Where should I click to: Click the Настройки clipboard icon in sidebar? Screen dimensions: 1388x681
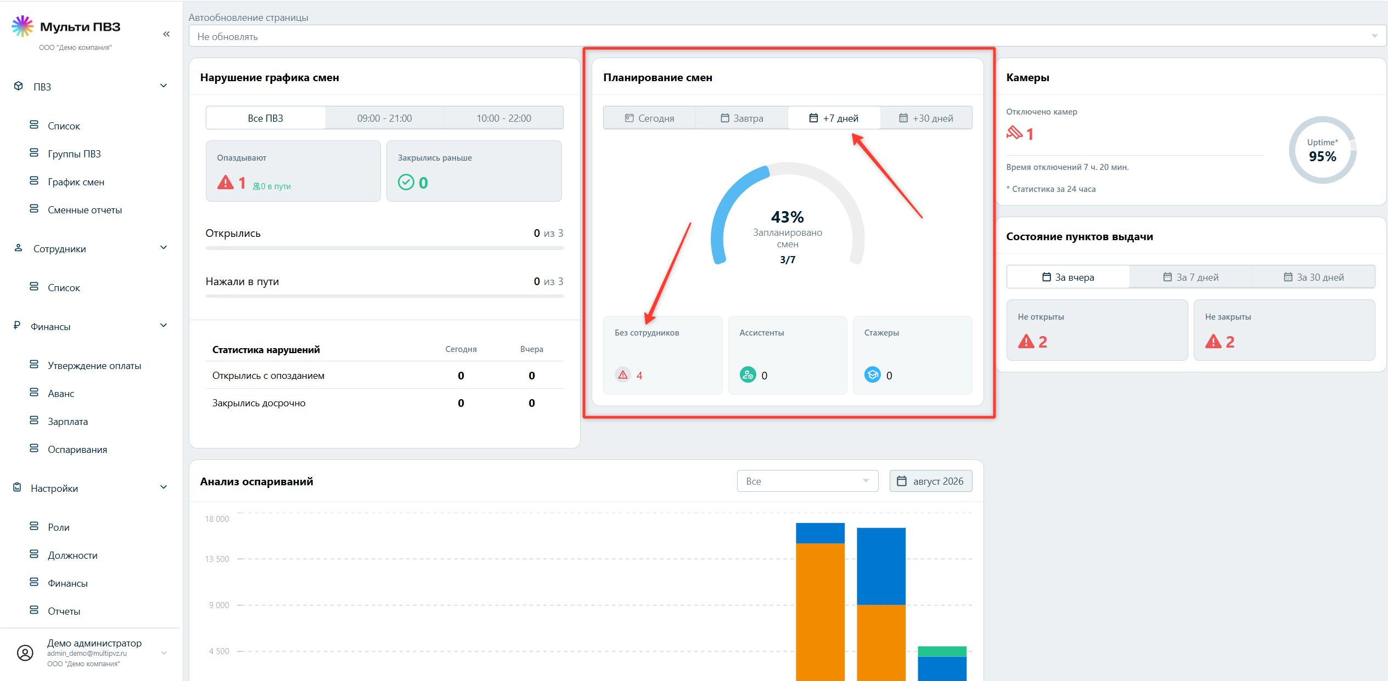pos(18,487)
